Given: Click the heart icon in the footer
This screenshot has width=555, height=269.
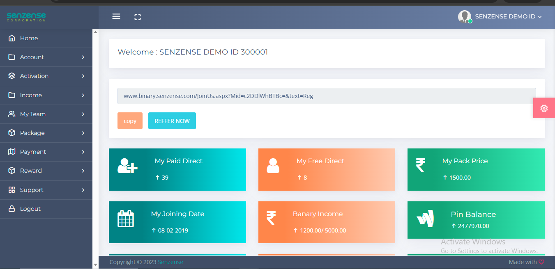Looking at the screenshot, I should click(x=541, y=262).
